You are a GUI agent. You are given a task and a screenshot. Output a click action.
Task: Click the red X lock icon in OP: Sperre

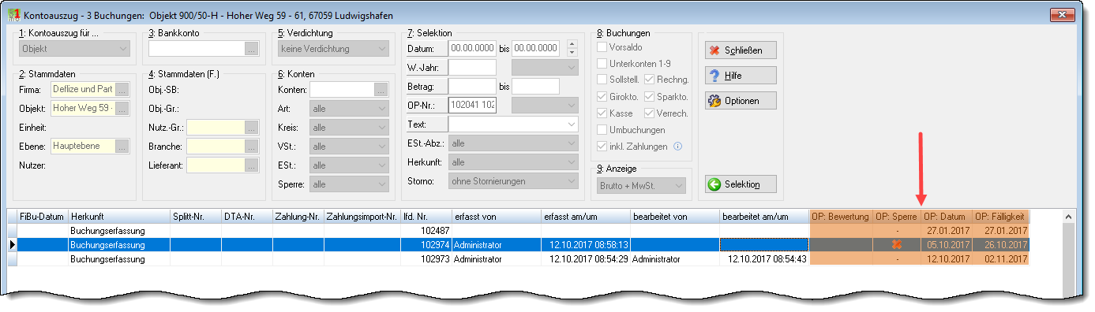pos(896,245)
